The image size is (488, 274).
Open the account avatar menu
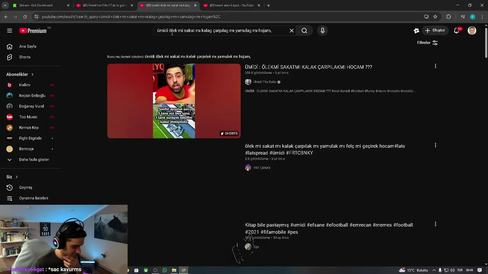point(472,30)
